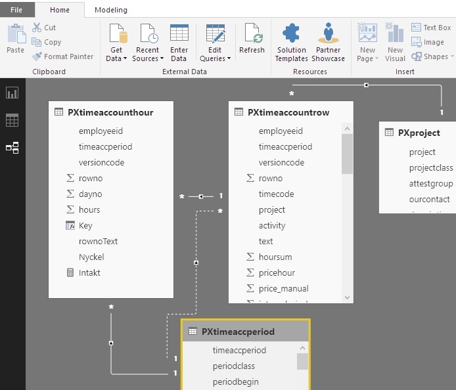The image size is (456, 390).
Task: Click the Copy icon
Action: tap(36, 42)
